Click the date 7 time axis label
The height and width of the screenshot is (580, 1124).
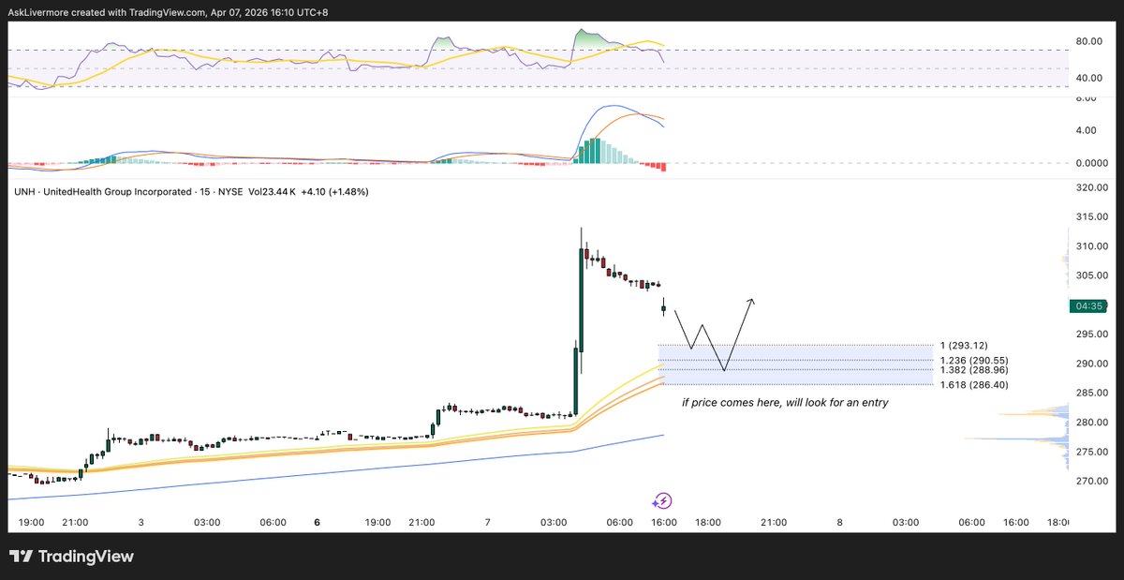pos(488,523)
